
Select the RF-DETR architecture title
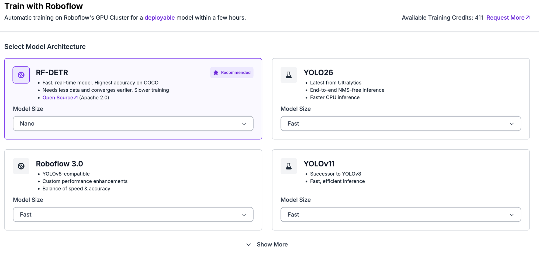click(x=52, y=72)
